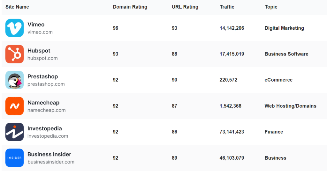
Task: Sort by URL Rating column header
Action: tap(185, 7)
